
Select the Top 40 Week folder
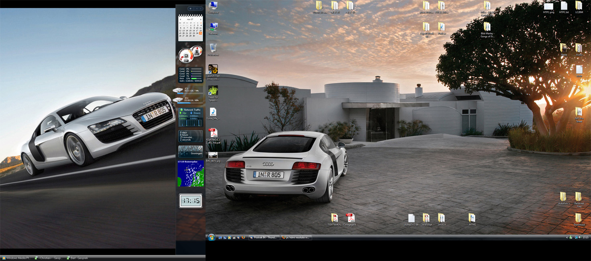426,30
